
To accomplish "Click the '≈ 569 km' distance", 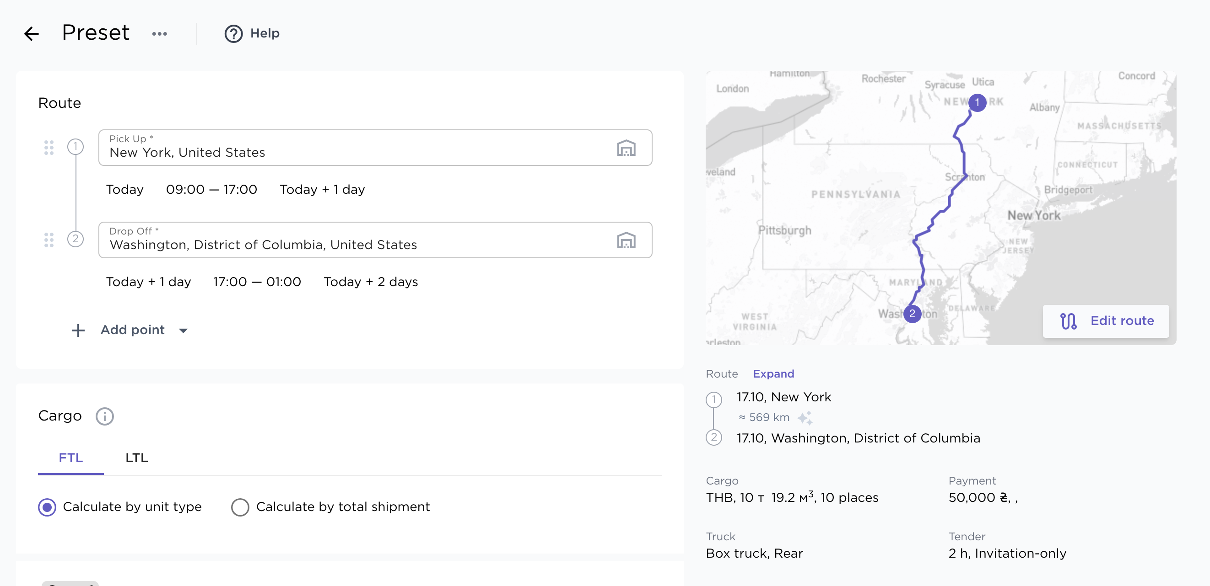I will [764, 417].
